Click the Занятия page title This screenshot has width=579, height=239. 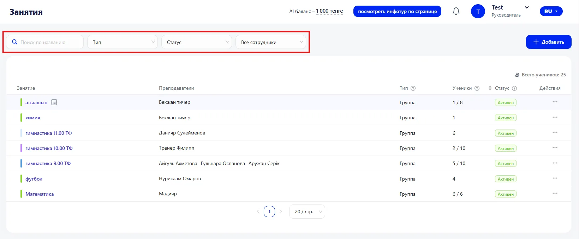tap(26, 12)
